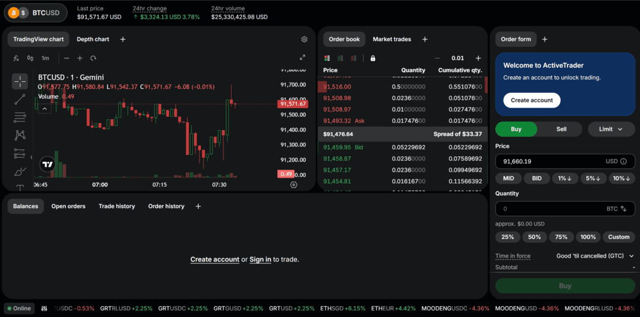Open the ticker settings icon beside Online
This screenshot has height=317, width=640.
45,309
